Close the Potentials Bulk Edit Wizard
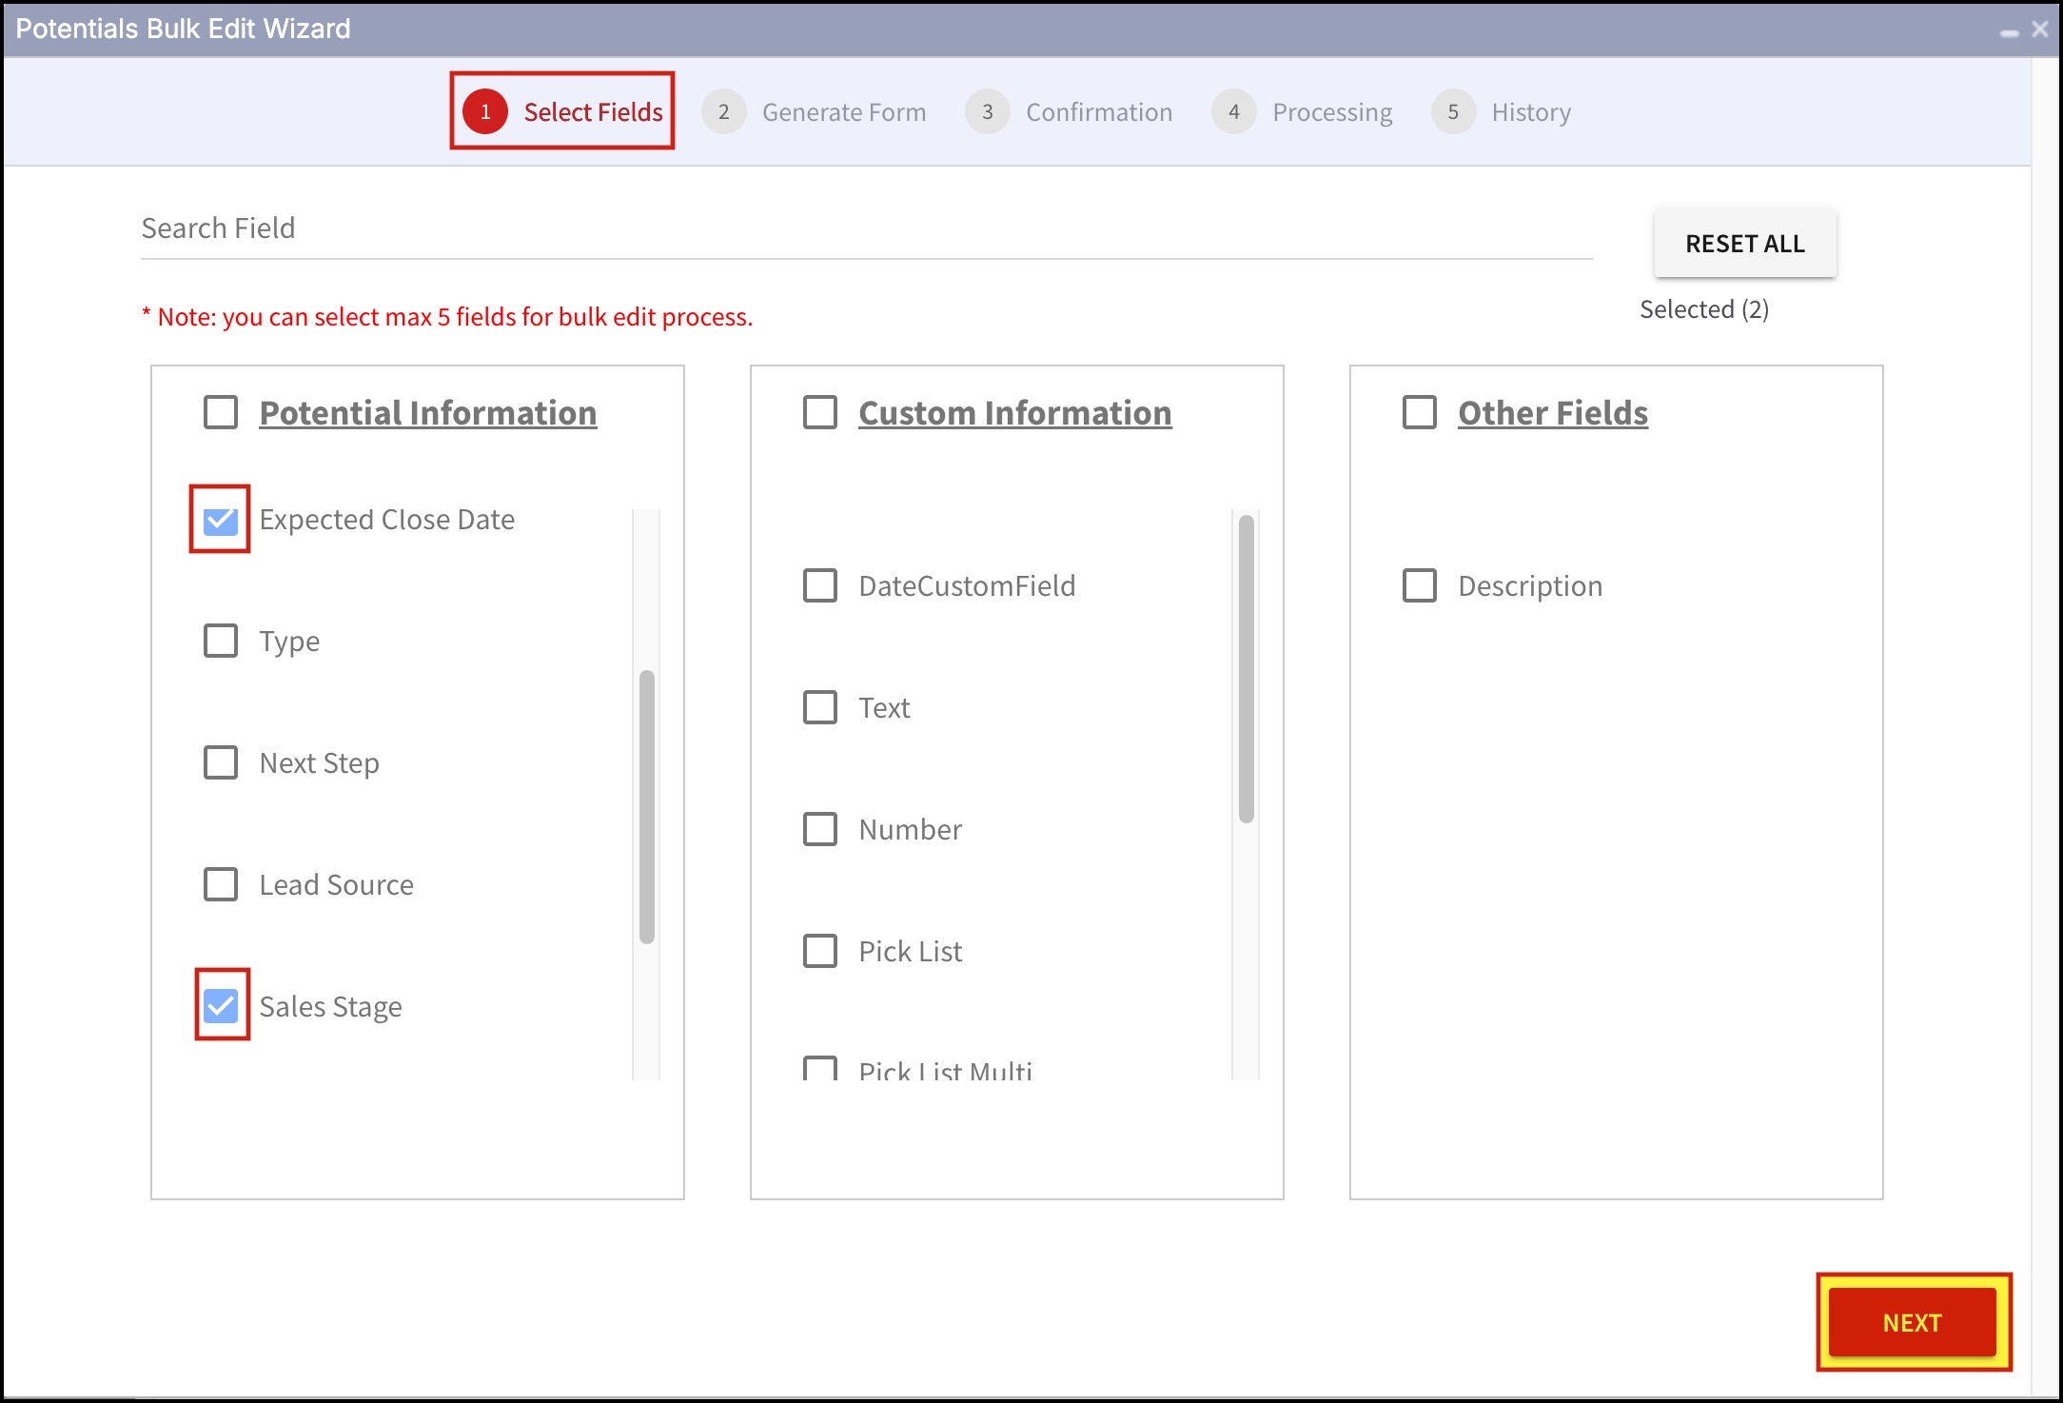This screenshot has height=1403, width=2063. (2039, 29)
